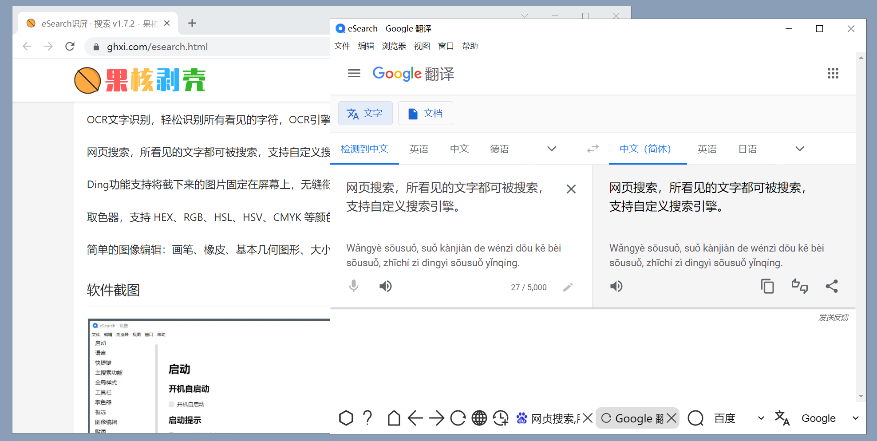Navigate forward in eSearch bottom bar
877x441 pixels.
coord(436,418)
